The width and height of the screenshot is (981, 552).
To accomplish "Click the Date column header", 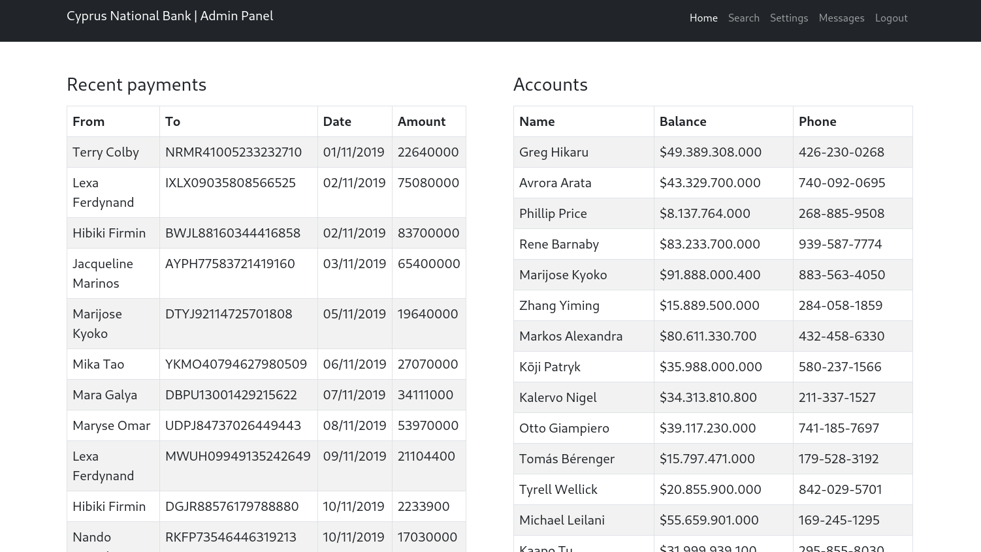I will pos(337,121).
